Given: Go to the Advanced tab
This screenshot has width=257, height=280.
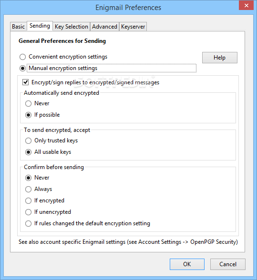Looking at the screenshot, I should click(x=104, y=27).
